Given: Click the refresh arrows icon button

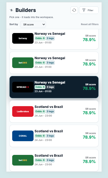Looking at the screenshot, I should point(74,10).
